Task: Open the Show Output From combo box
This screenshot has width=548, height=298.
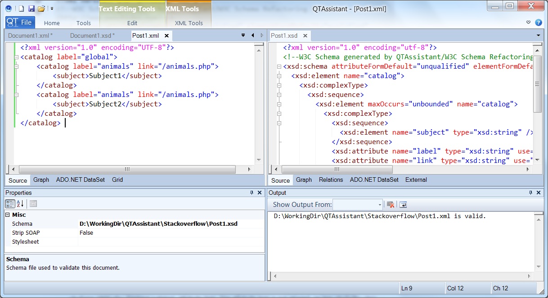Action: 358,205
